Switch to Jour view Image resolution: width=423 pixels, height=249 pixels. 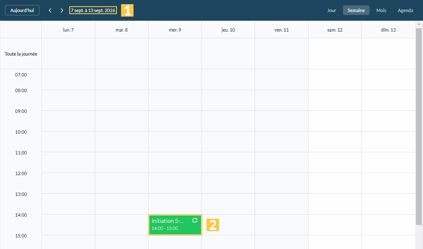point(331,10)
